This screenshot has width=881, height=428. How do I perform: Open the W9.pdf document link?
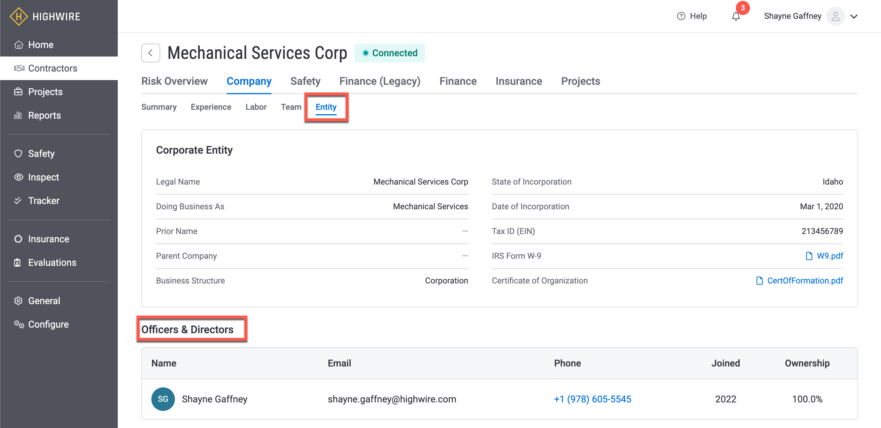(x=829, y=256)
